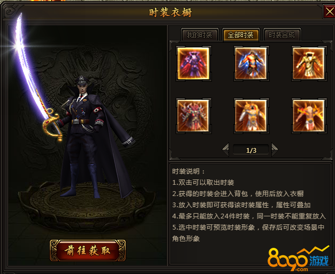This screenshot has width=335, height=274.
Task: Select the dark red spiked armor costume
Action: (193, 116)
